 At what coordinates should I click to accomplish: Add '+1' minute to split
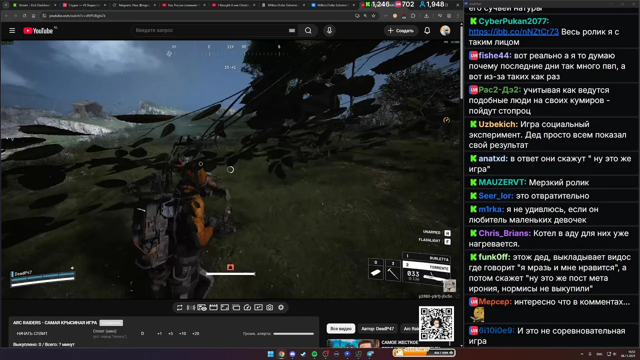(x=159, y=333)
